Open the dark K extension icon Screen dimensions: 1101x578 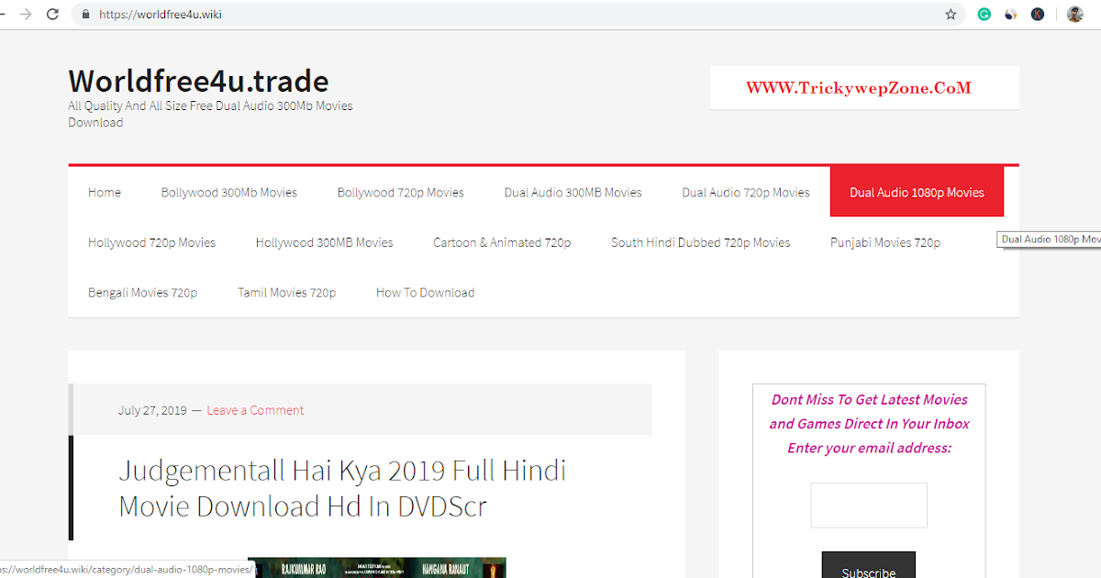point(1038,15)
